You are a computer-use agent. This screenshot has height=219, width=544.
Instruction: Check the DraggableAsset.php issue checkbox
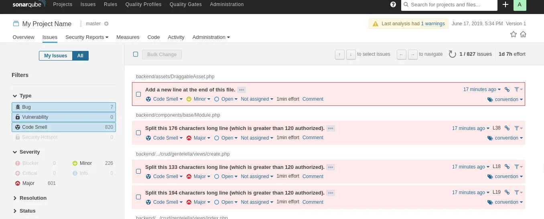(x=138, y=94)
